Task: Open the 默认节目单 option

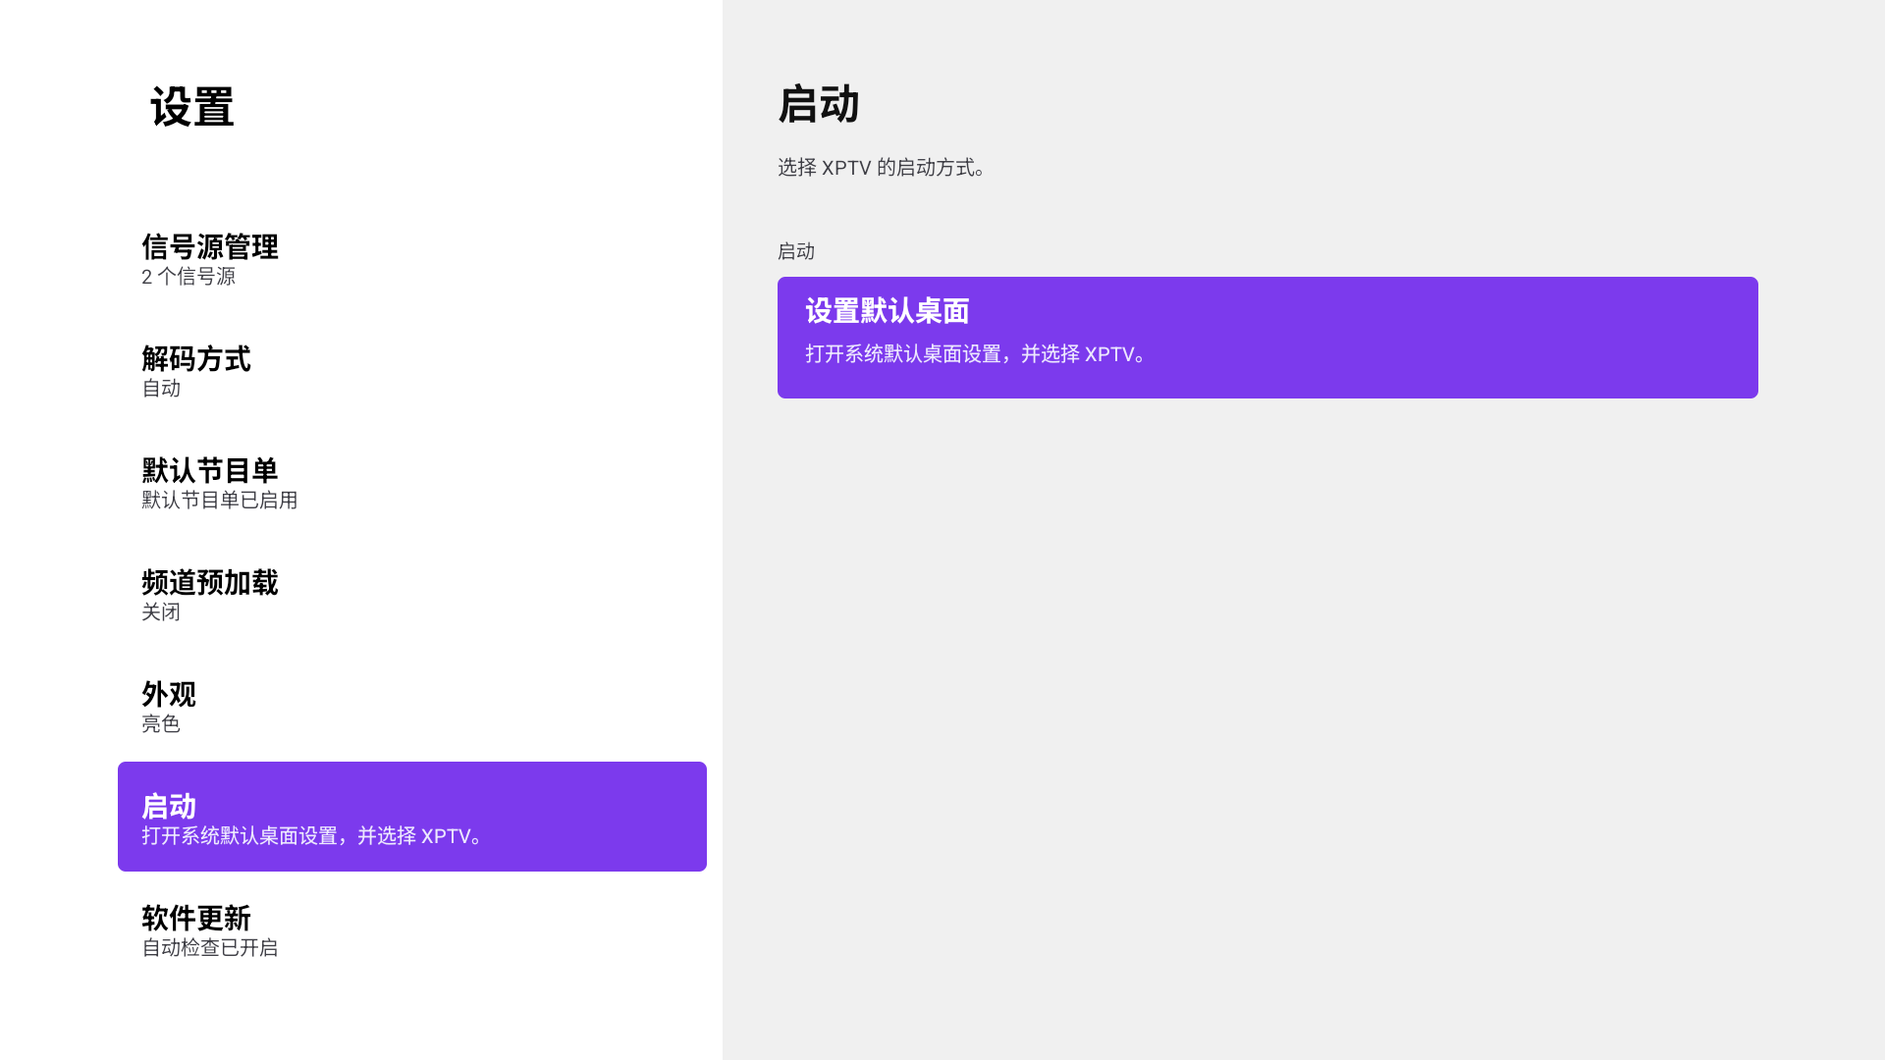Action: (412, 481)
